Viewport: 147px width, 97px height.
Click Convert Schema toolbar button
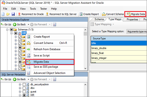click(x=113, y=14)
